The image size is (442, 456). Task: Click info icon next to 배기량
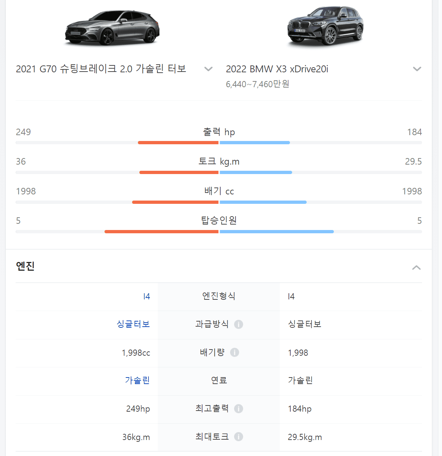(234, 352)
